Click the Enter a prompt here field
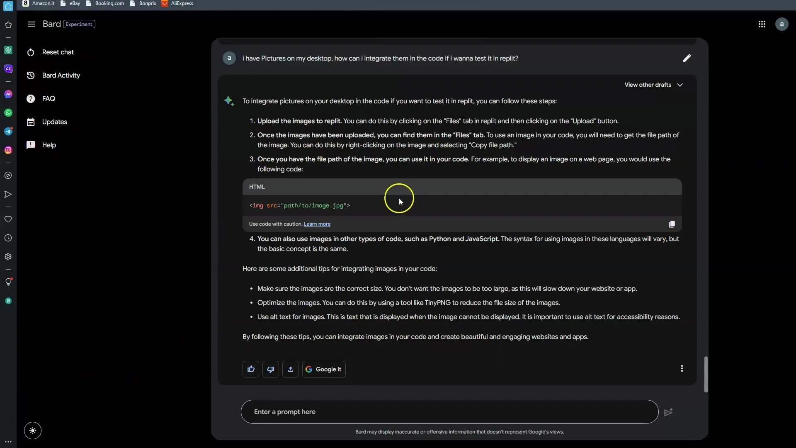Viewport: 796px width, 448px height. point(449,411)
